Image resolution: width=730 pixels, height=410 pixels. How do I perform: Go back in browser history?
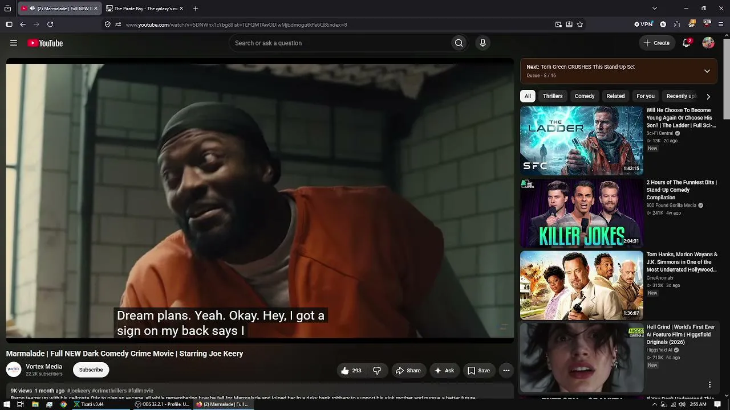click(x=23, y=24)
